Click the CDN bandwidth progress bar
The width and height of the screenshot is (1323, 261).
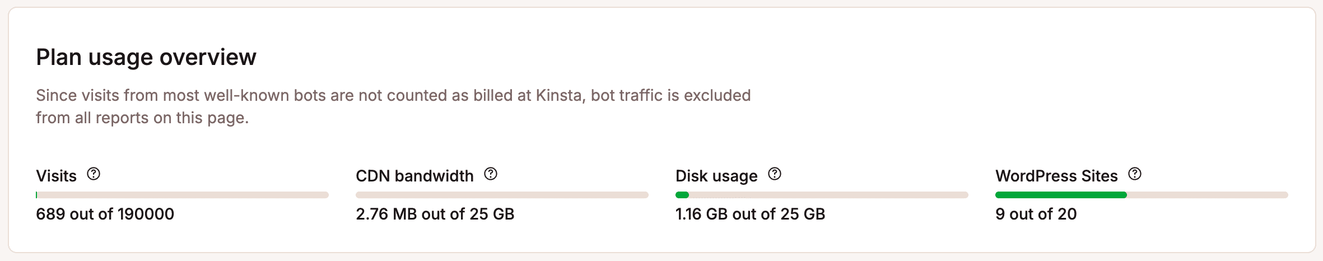[x=502, y=195]
